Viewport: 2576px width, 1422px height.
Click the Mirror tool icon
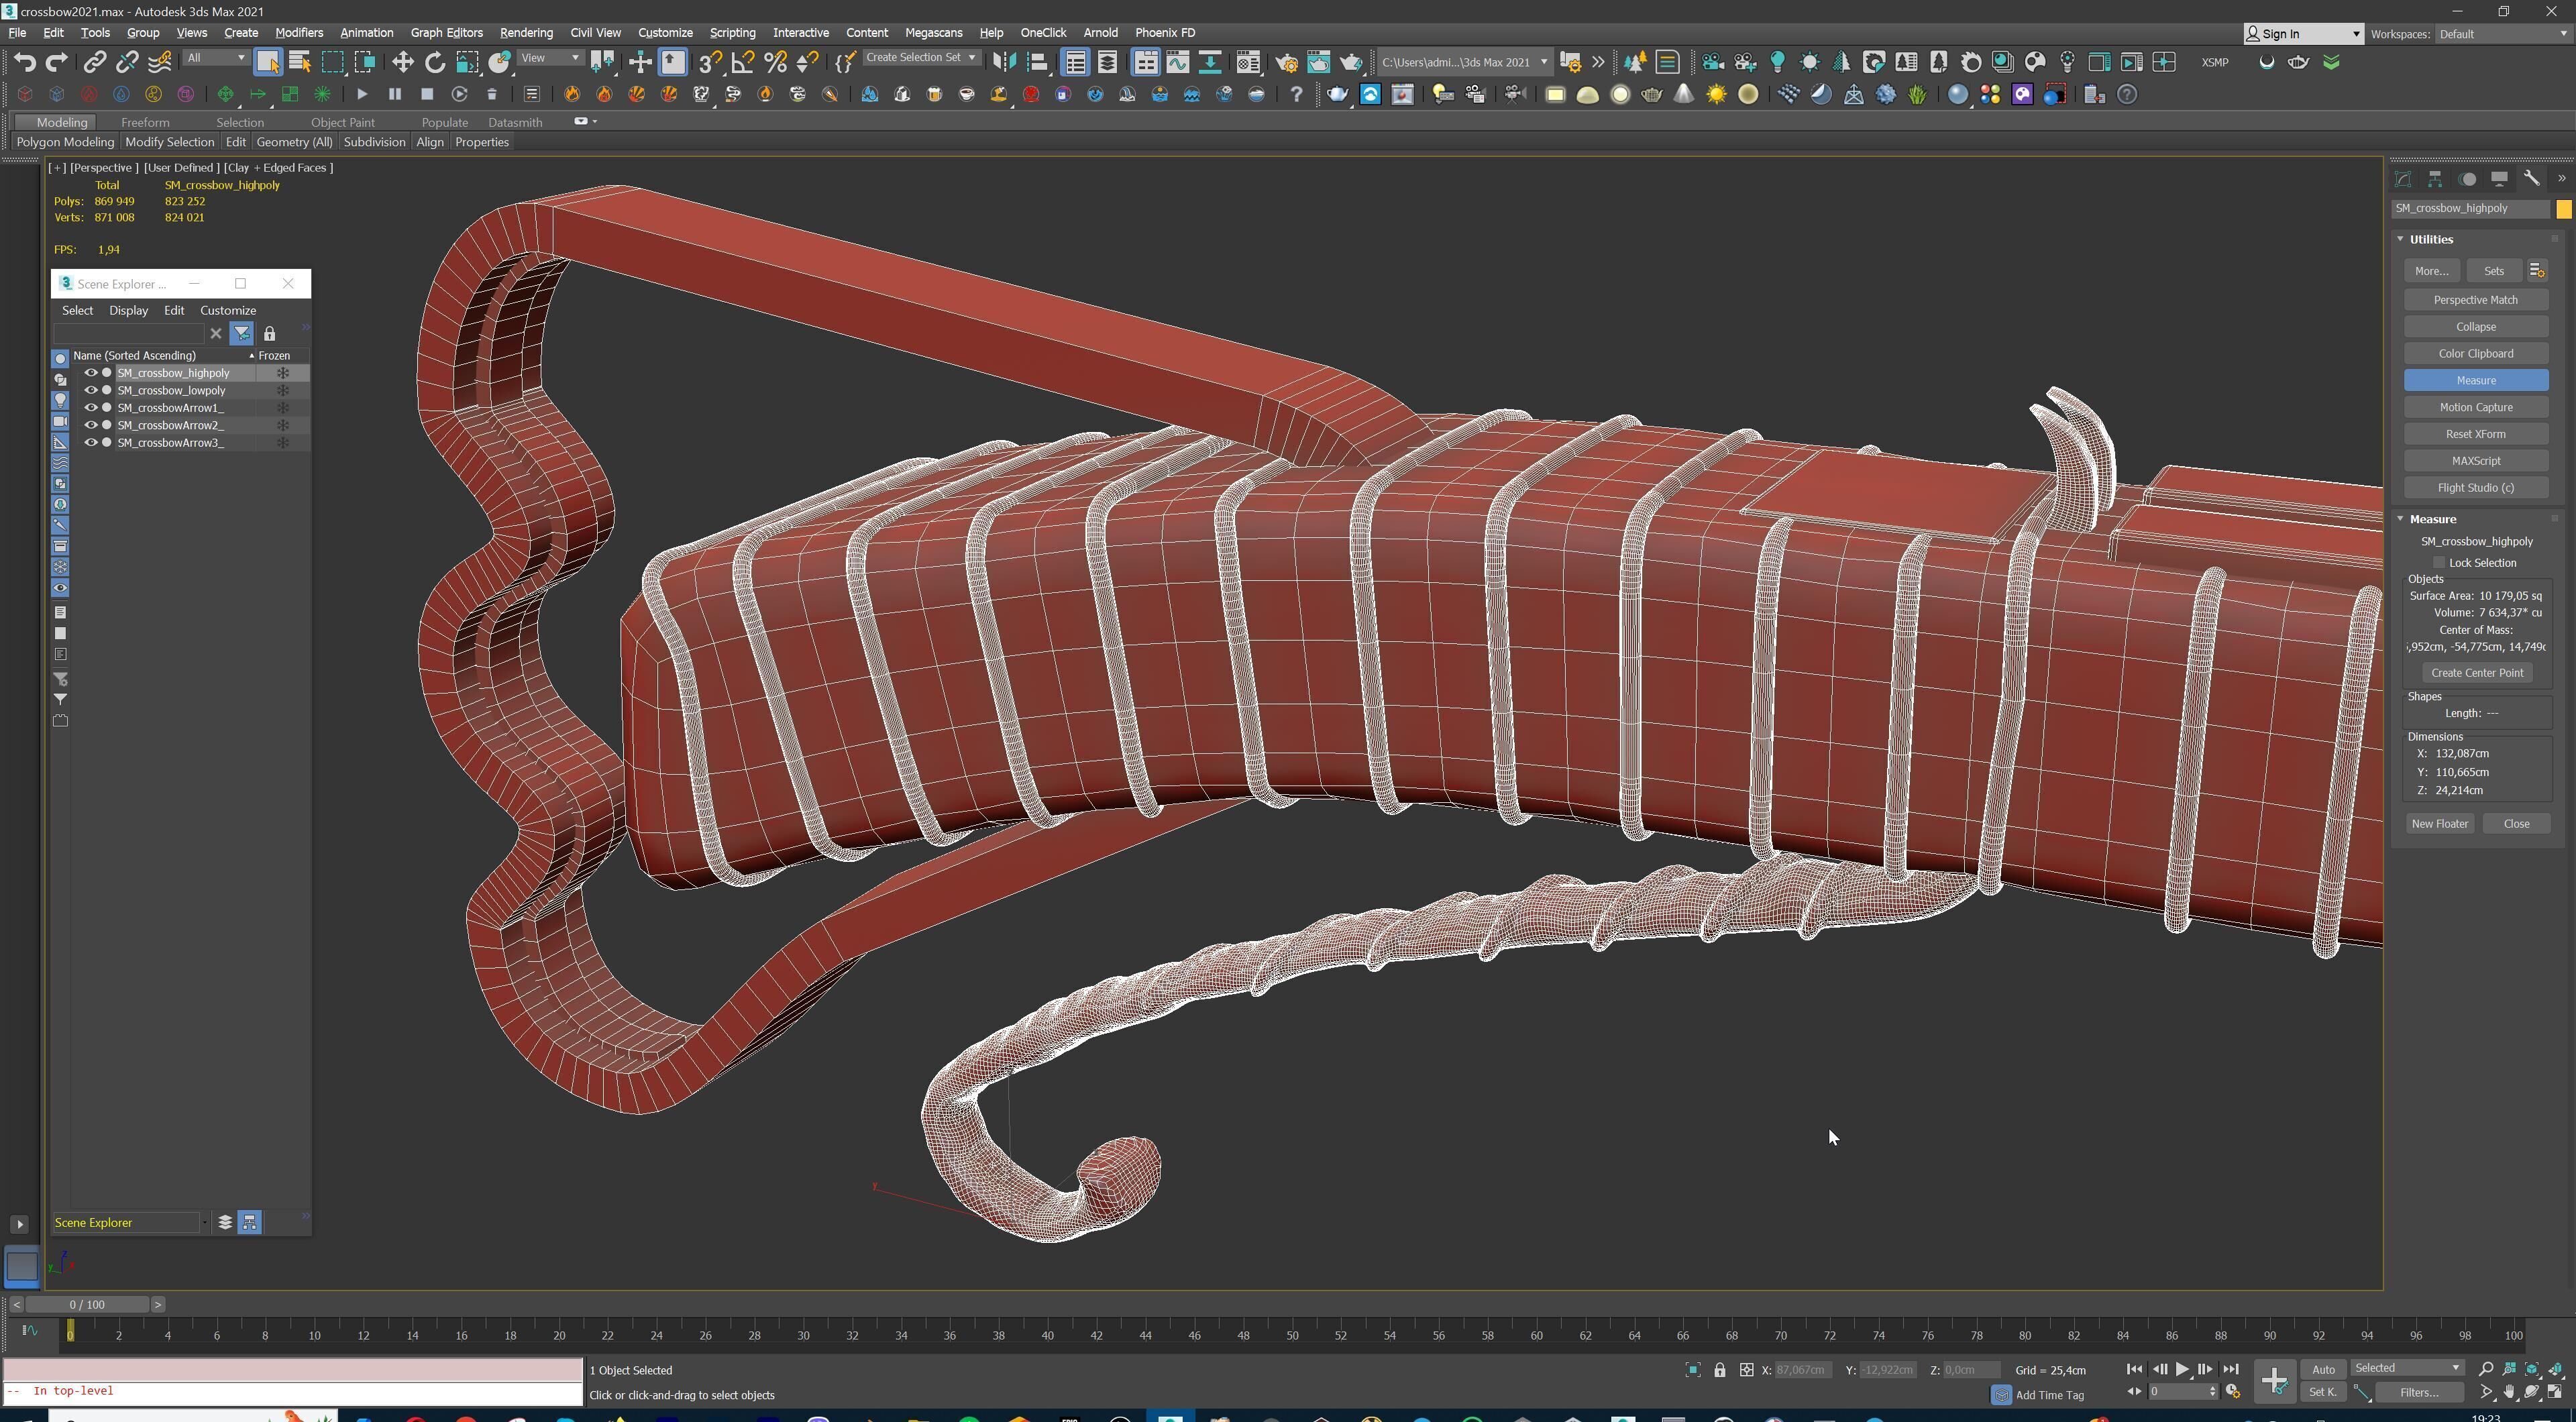pos(1004,62)
